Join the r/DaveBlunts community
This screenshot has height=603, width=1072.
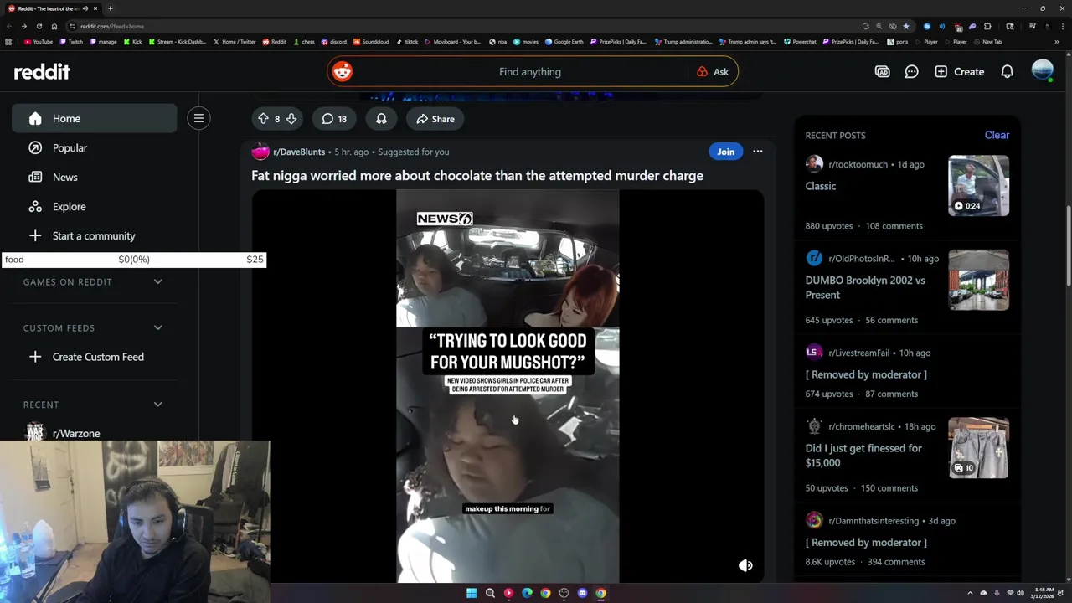[x=725, y=152]
